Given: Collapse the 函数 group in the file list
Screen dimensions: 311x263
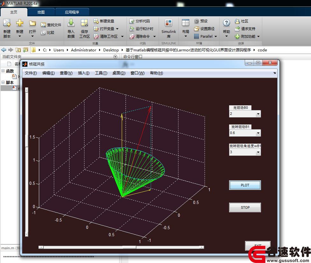Looking at the screenshot, I should (3, 71).
